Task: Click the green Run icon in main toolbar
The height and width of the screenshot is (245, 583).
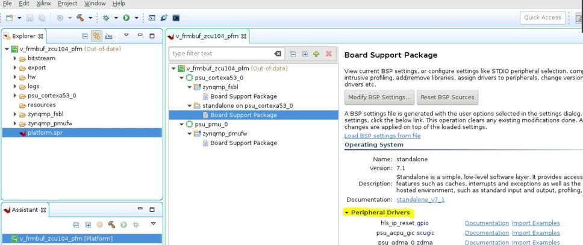Action: pyautogui.click(x=126, y=18)
